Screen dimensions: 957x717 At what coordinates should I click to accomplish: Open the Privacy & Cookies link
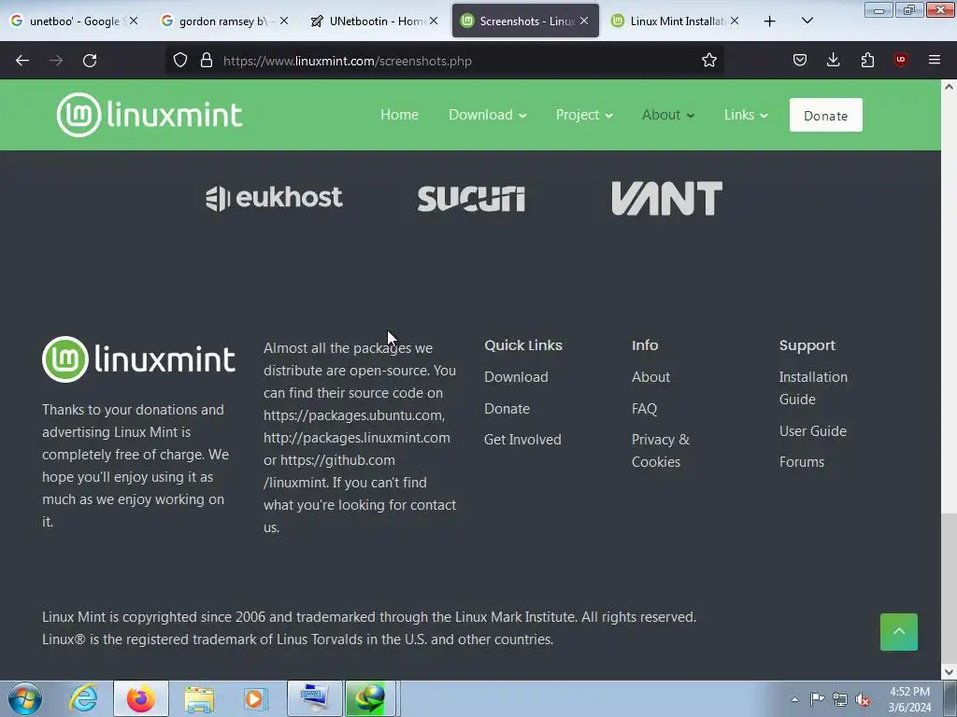(x=661, y=451)
